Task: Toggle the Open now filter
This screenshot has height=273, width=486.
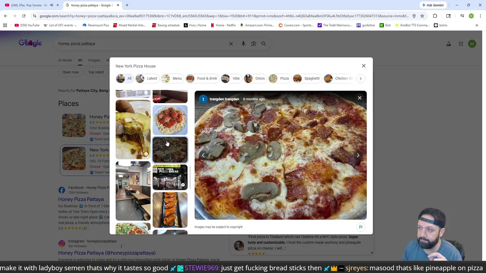Action: pos(70,72)
